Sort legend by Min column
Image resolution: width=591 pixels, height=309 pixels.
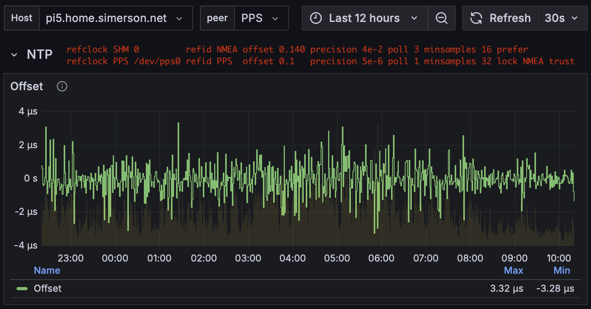coord(562,270)
